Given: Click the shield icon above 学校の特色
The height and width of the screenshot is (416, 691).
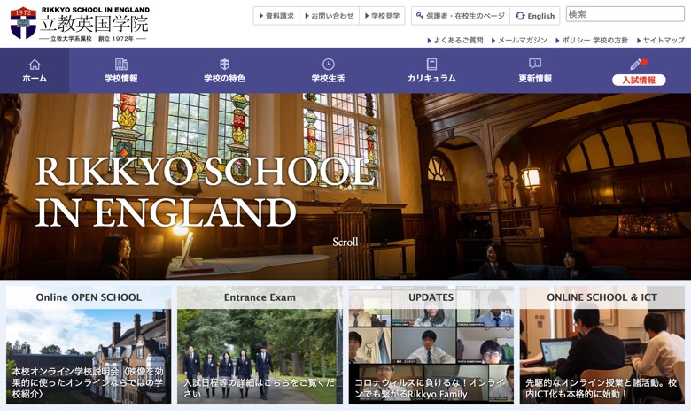Looking at the screenshot, I should click(x=225, y=65).
